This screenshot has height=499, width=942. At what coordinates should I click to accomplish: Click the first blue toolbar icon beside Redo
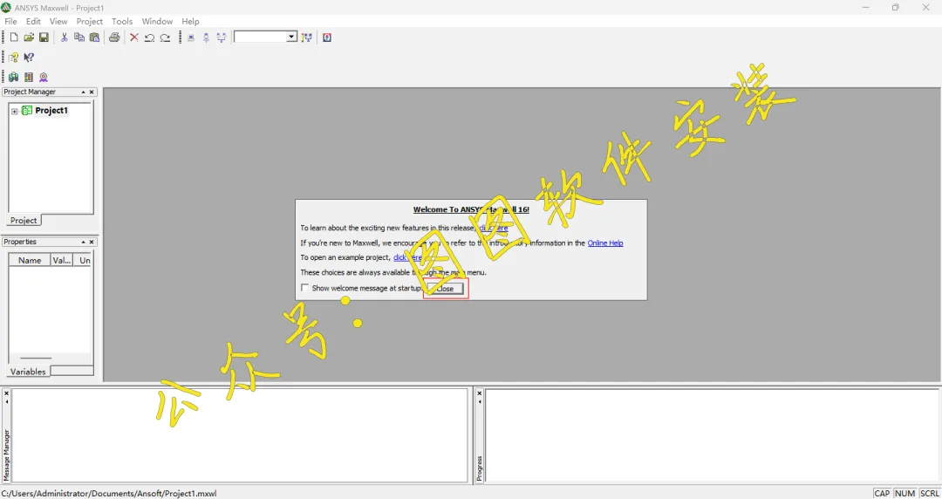pyautogui.click(x=191, y=38)
